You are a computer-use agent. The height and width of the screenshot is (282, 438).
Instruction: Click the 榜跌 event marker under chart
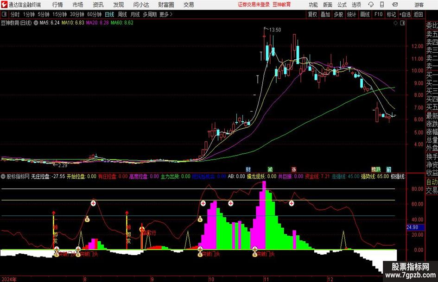(x=376, y=169)
